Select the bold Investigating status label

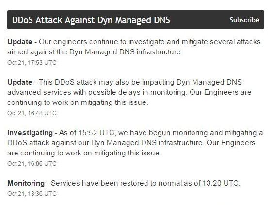click(x=30, y=133)
